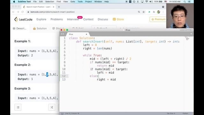Screen dimensions: 204x115
Task: Open a new browser tab
Action: 59,7
